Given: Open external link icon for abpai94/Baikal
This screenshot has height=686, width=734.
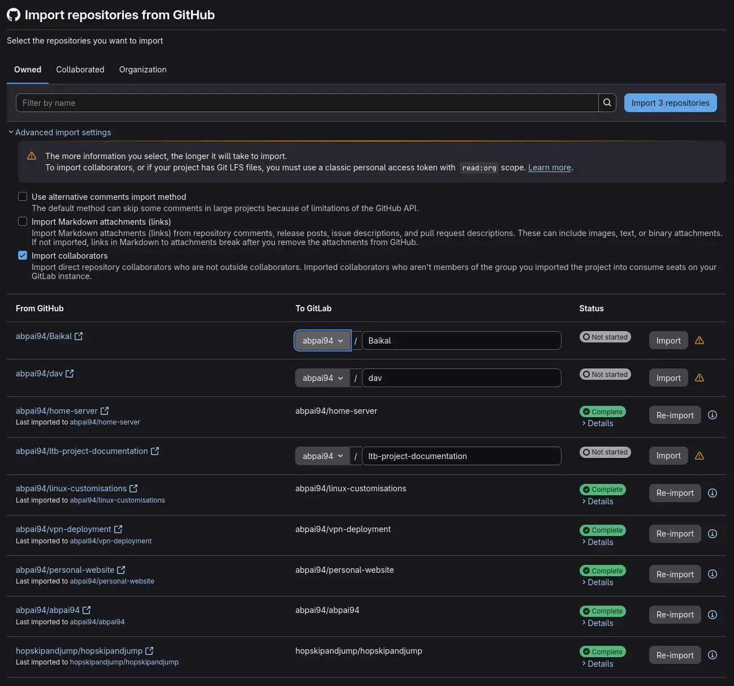Looking at the screenshot, I should (79, 336).
